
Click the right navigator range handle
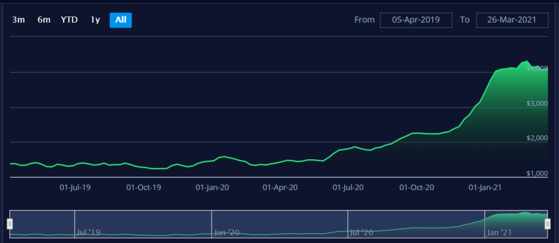(x=548, y=223)
